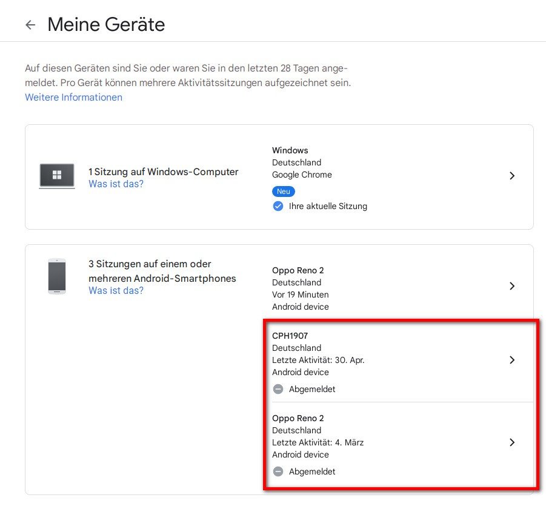Open the Weitere Informationen link
Image resolution: width=546 pixels, height=506 pixels.
point(73,98)
